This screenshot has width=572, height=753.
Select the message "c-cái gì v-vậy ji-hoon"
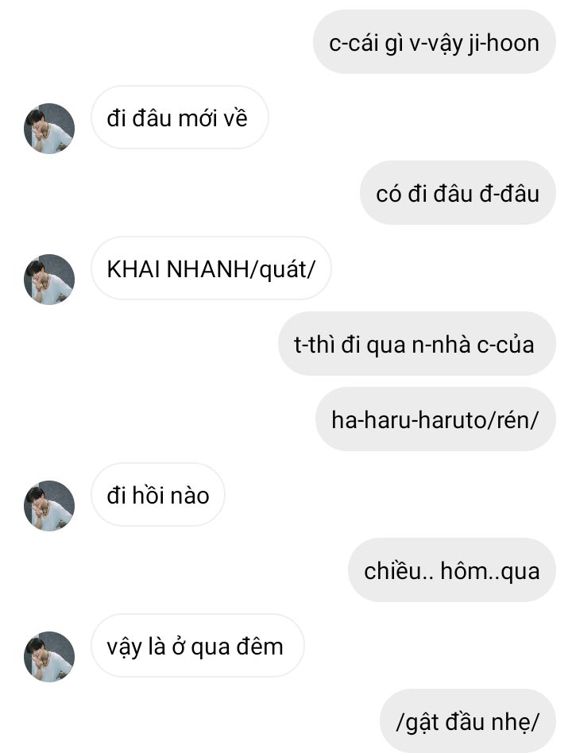click(434, 42)
